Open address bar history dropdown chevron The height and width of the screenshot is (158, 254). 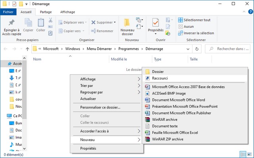point(188,49)
